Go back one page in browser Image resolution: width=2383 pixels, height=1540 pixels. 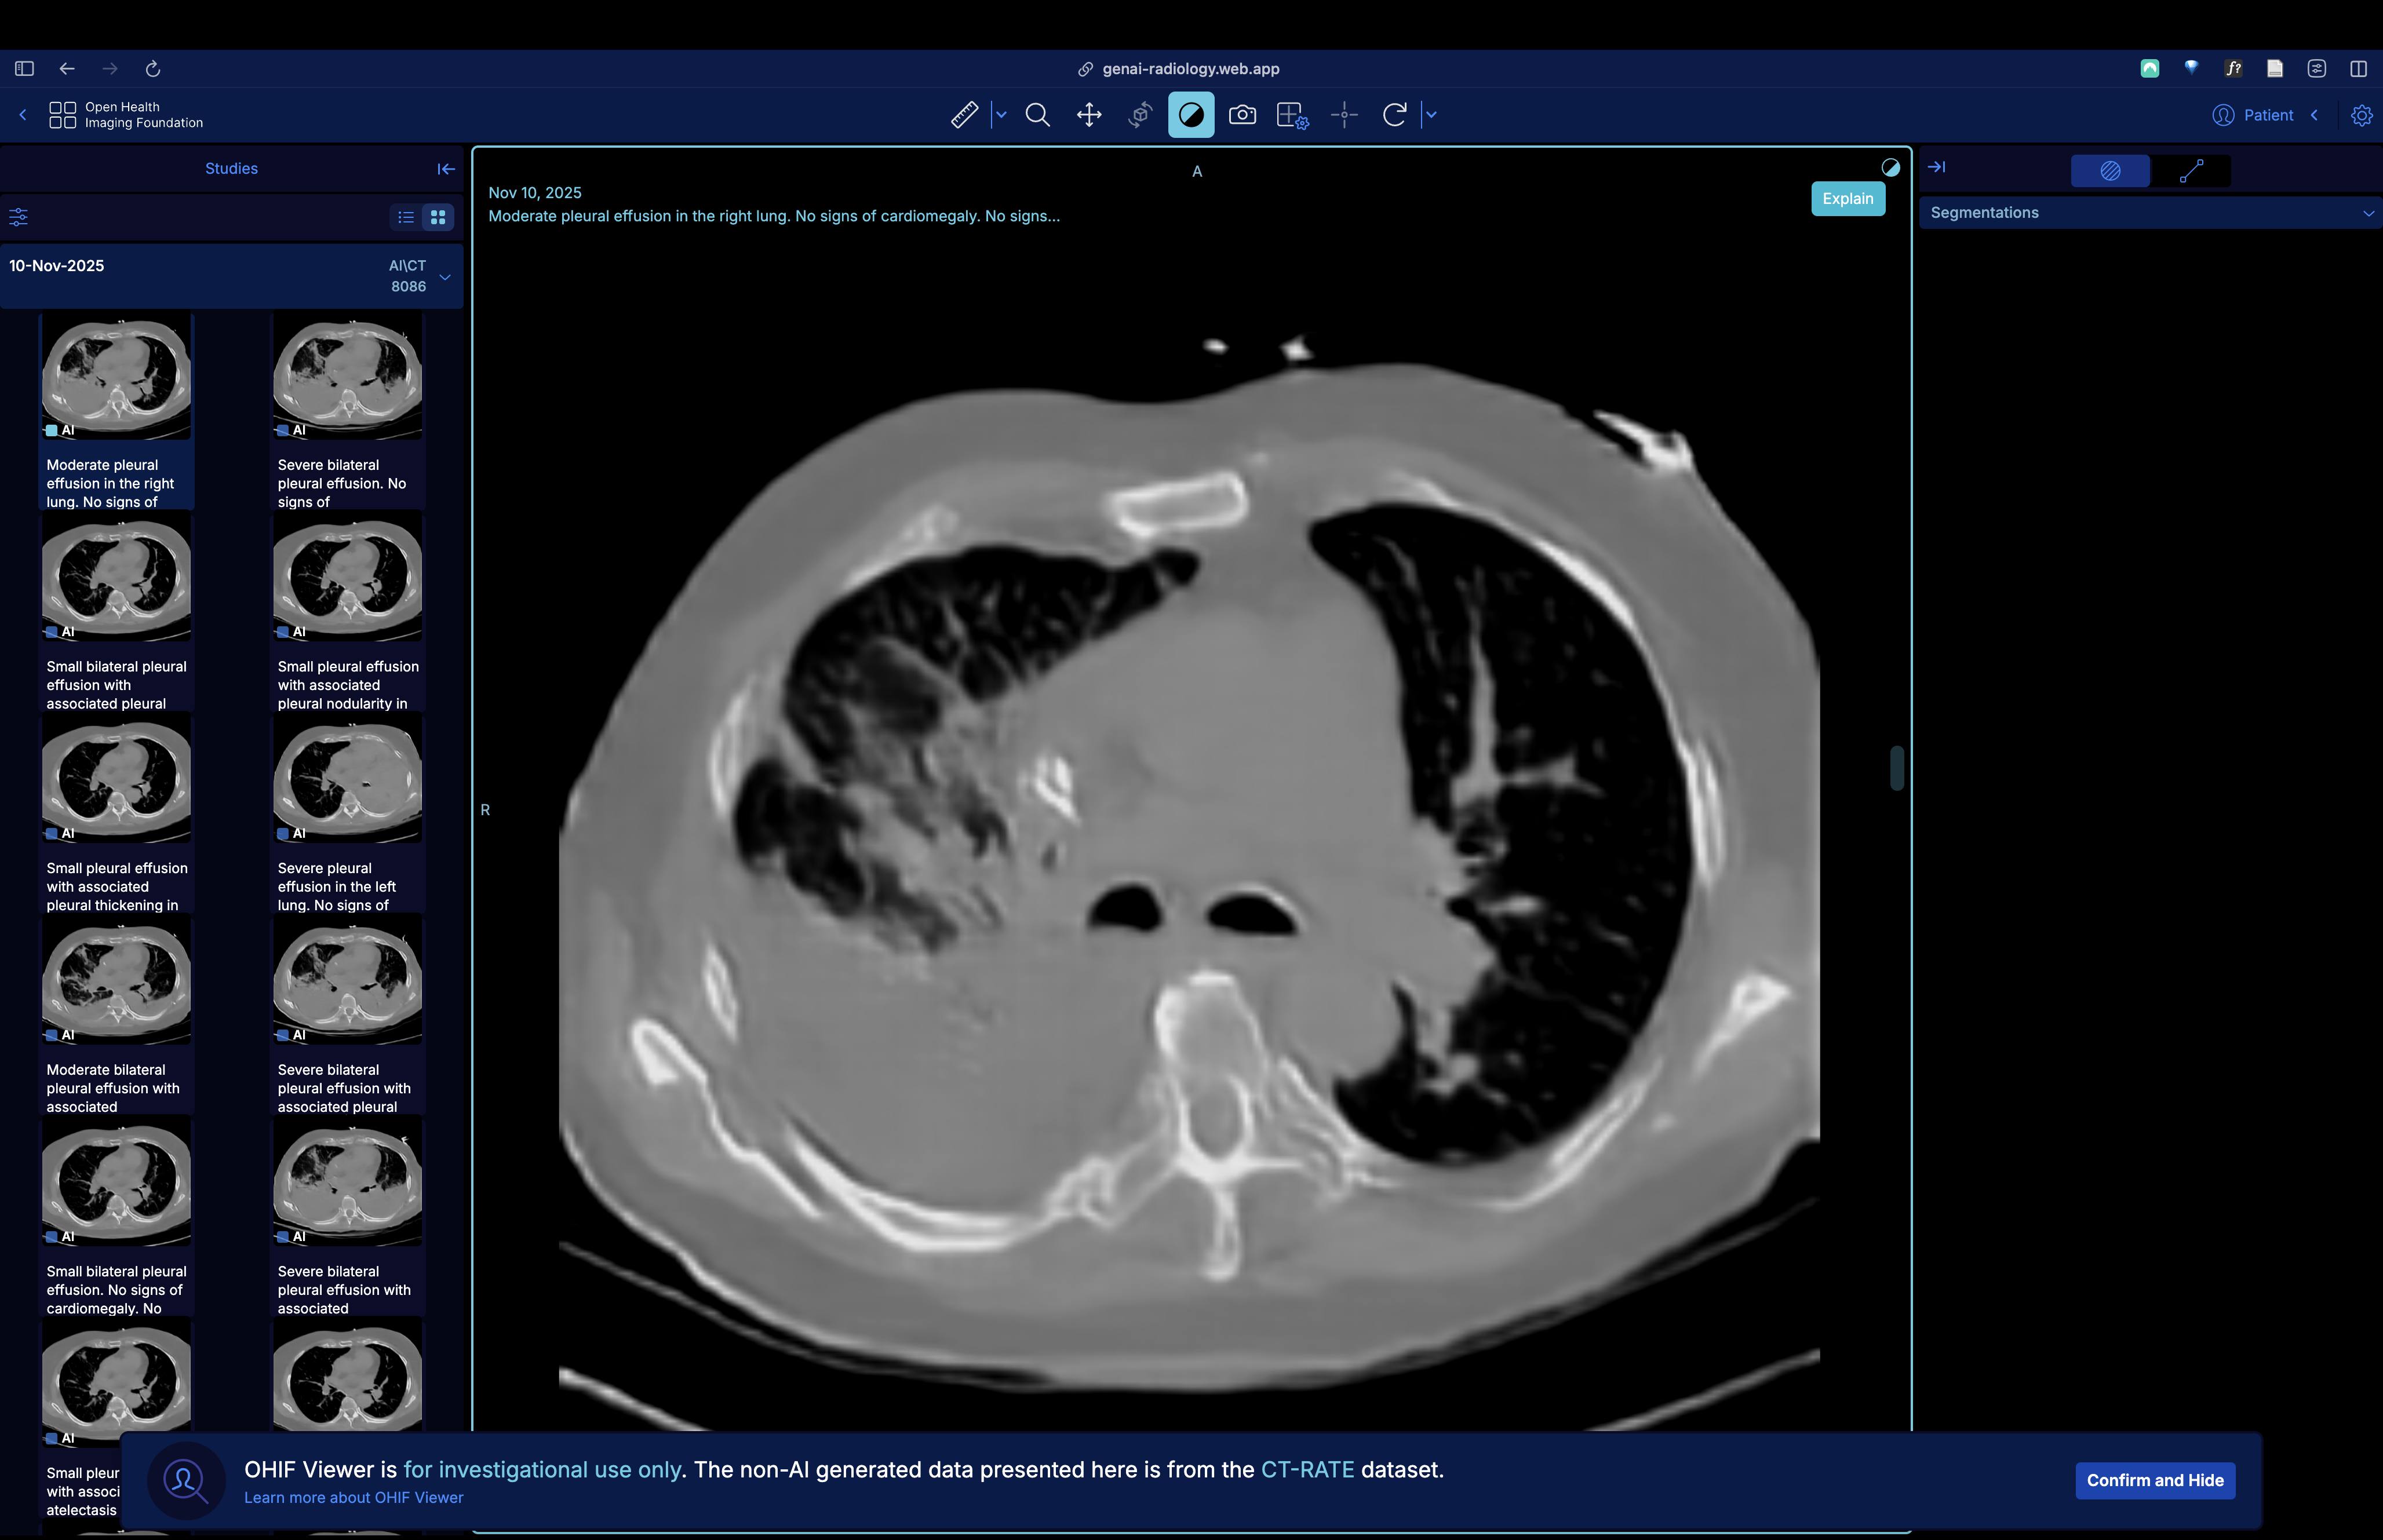67,68
